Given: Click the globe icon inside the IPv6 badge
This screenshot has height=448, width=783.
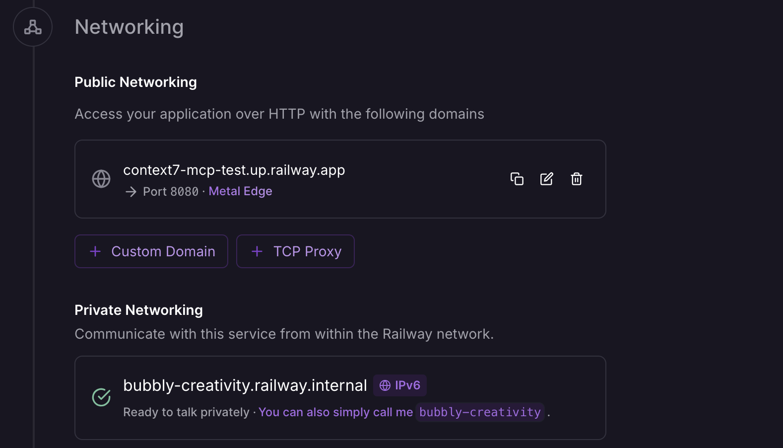Looking at the screenshot, I should pyautogui.click(x=385, y=384).
